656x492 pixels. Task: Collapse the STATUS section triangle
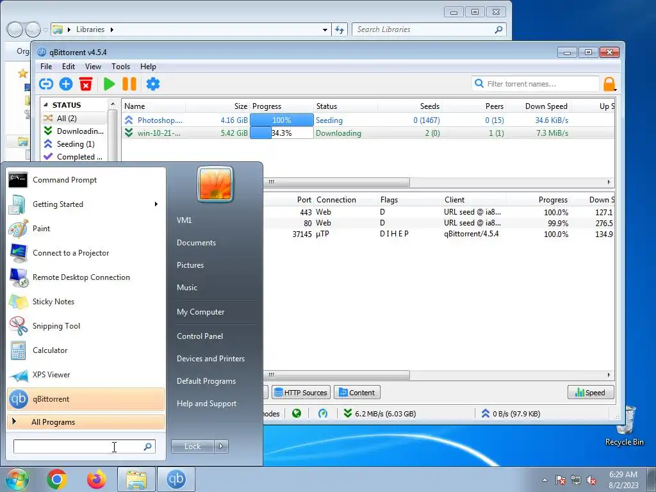click(46, 104)
